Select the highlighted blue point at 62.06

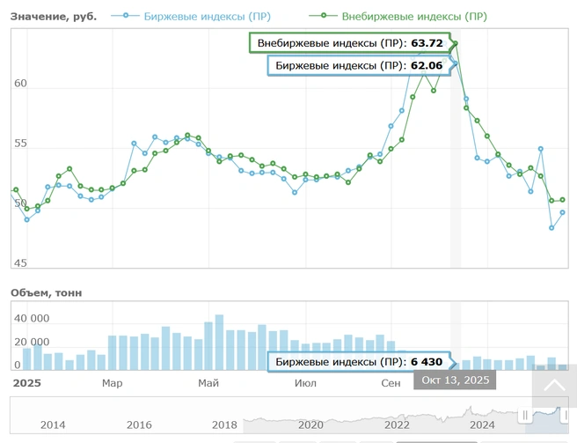(x=456, y=63)
